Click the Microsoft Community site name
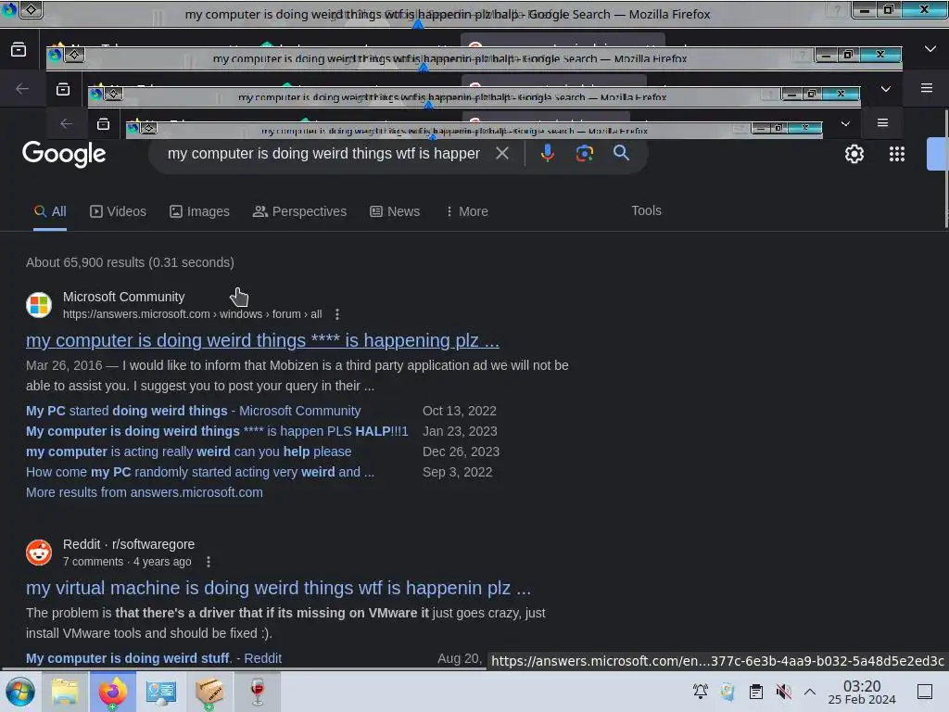Viewport: 949px width, 712px height. click(x=123, y=297)
